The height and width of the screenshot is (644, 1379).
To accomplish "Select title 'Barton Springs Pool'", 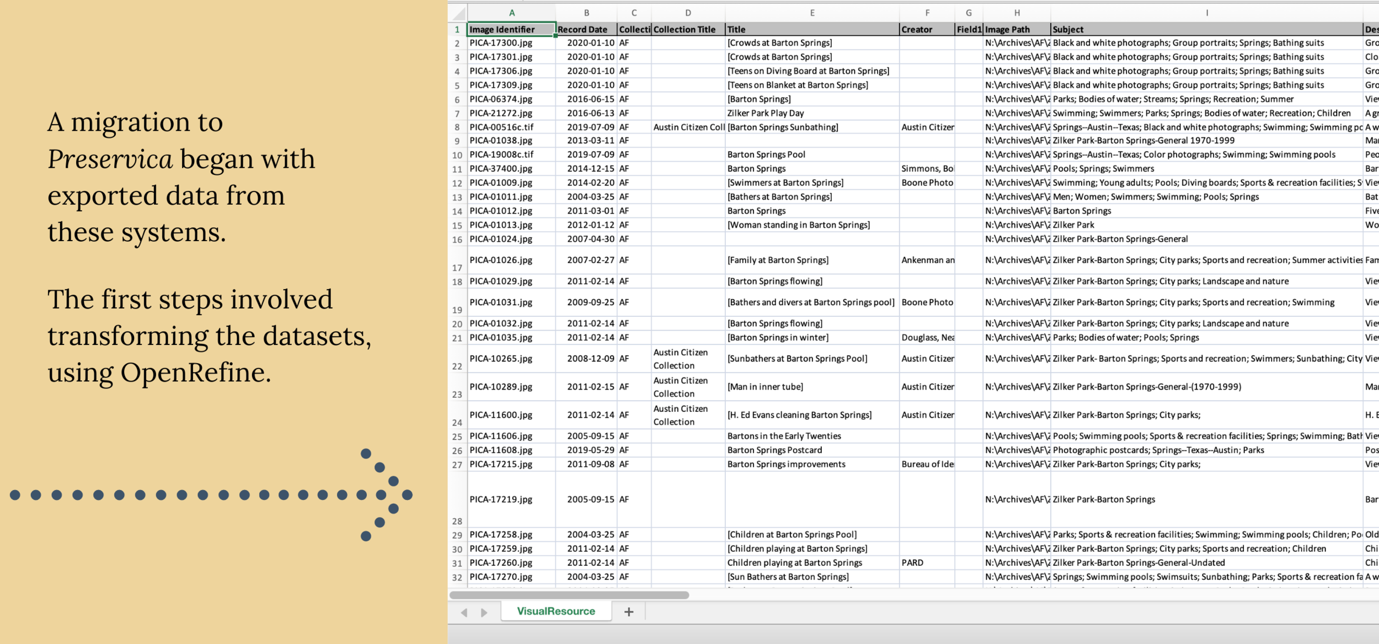I will 812,155.
